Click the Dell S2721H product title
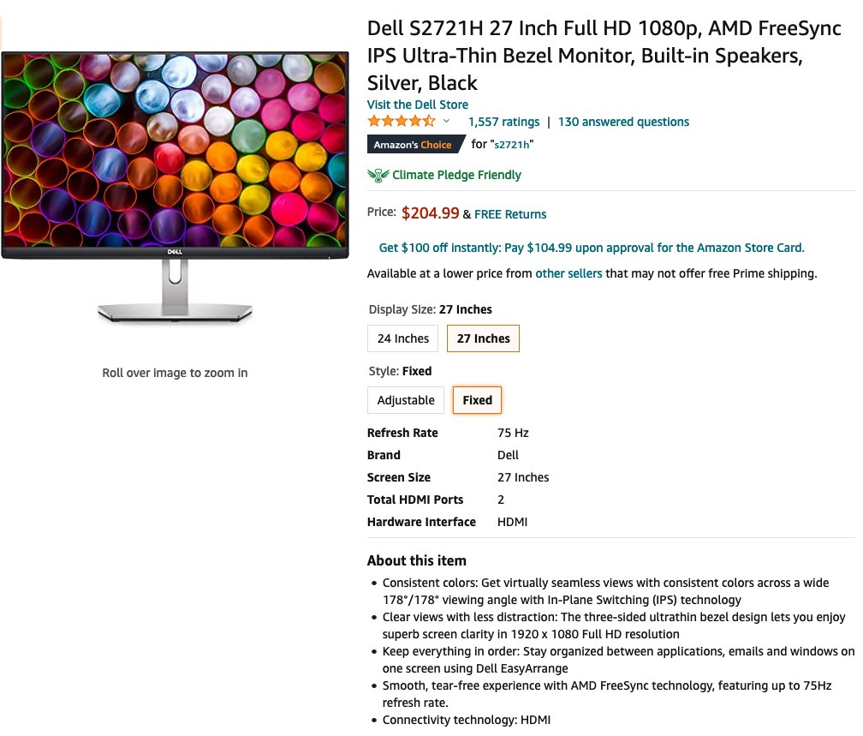The width and height of the screenshot is (863, 736). coord(604,56)
